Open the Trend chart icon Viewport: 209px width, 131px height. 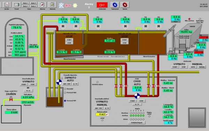point(16,5)
